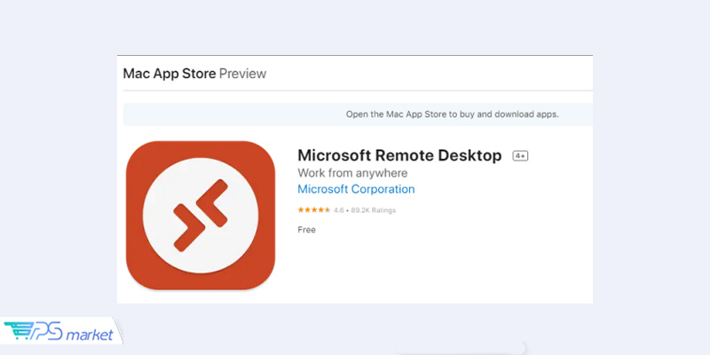Open the Microsoft Corporation developer link
The height and width of the screenshot is (355, 710).
[x=356, y=189]
